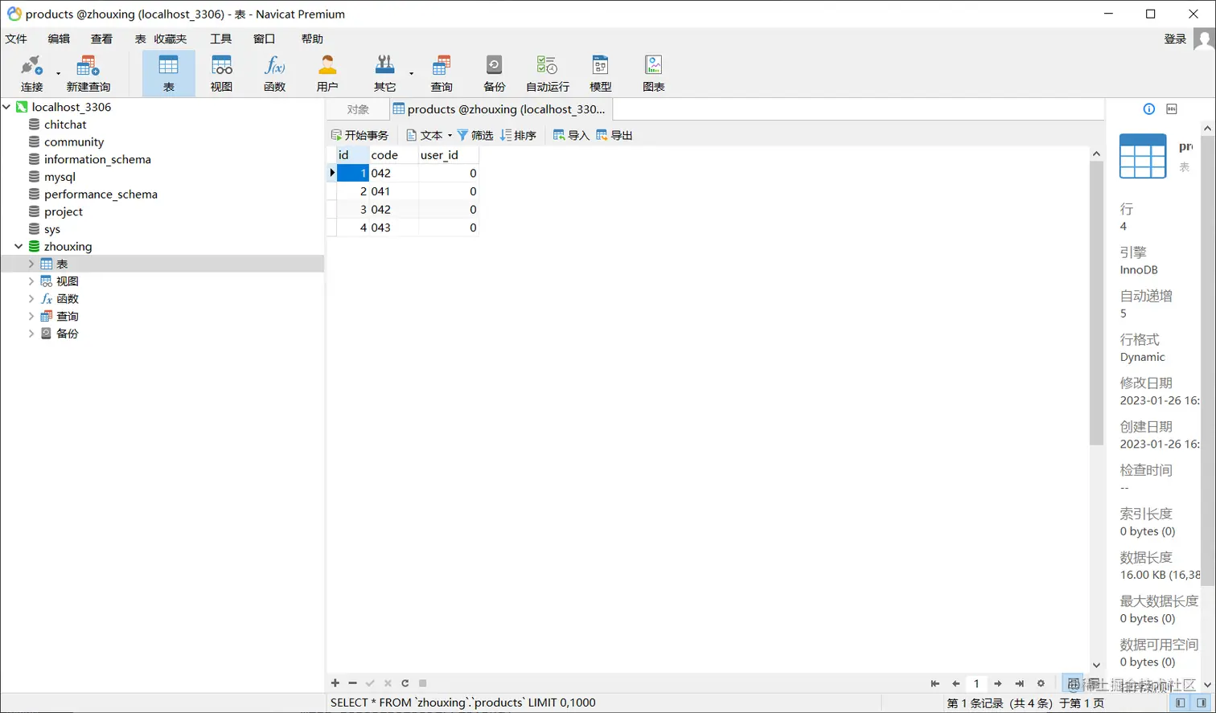Open the 备份 backup toolbar icon
1216x713 pixels.
[x=495, y=73]
